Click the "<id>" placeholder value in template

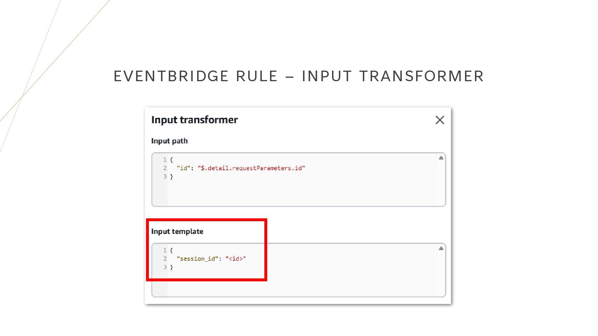click(235, 259)
